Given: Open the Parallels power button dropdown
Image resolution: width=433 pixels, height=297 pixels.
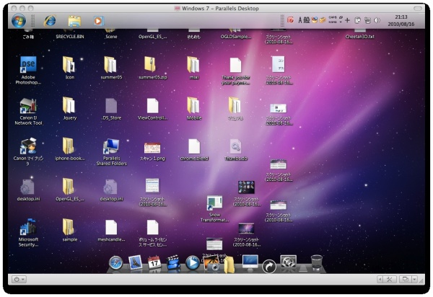Looking at the screenshot, I should pyautogui.click(x=19, y=280).
